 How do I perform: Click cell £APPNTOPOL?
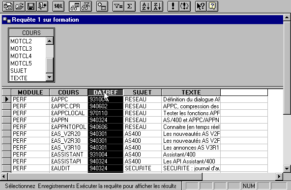68,127
